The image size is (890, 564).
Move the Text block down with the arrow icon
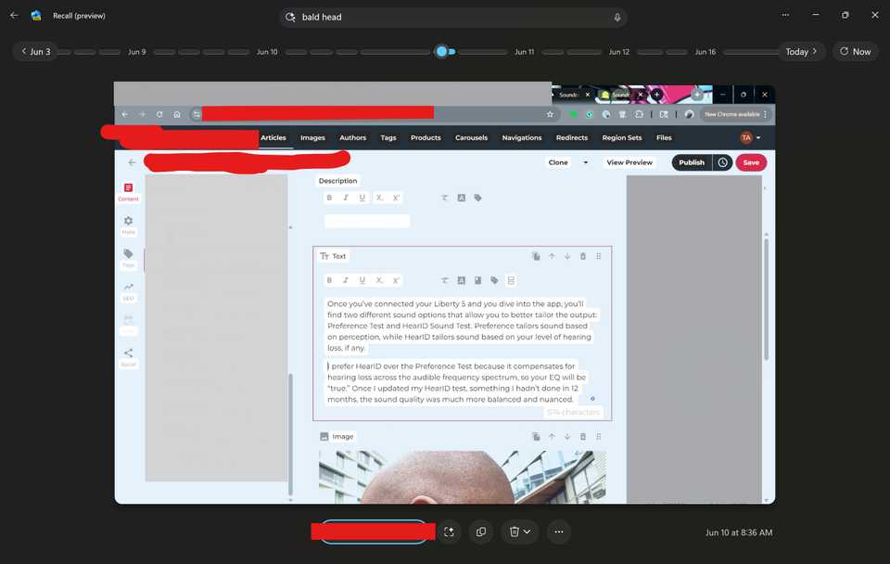567,256
